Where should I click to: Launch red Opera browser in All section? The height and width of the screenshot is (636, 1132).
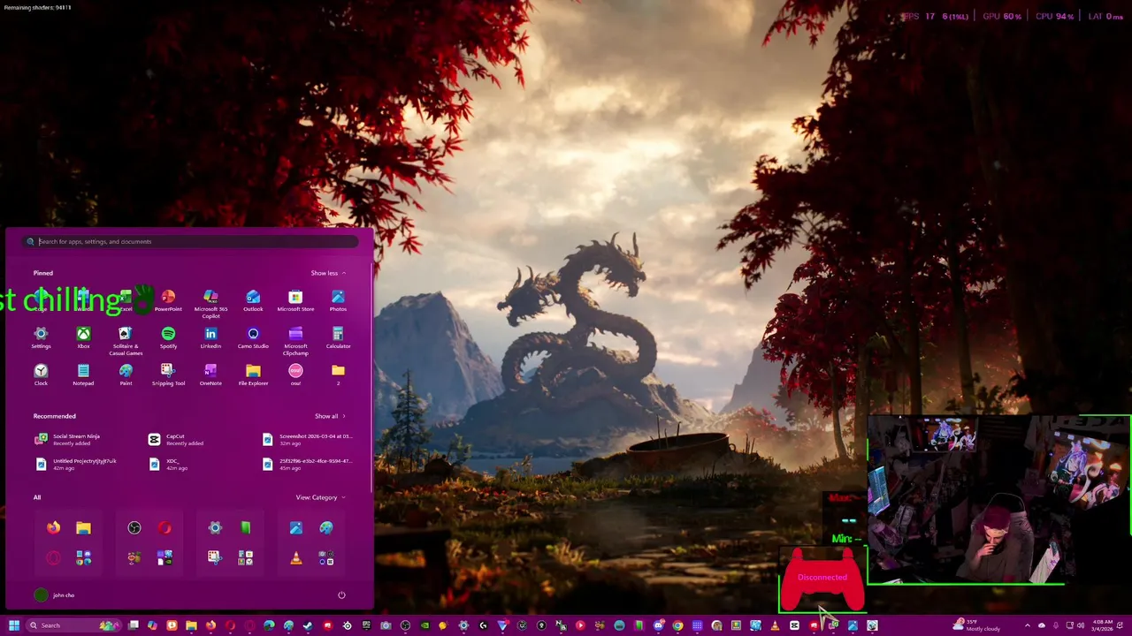tap(165, 527)
